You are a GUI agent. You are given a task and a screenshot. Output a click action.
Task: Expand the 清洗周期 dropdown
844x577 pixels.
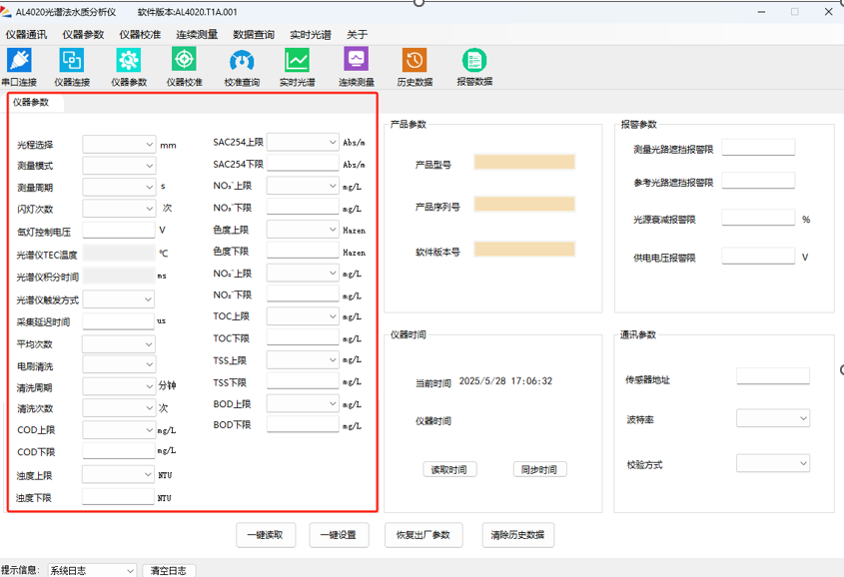click(119, 386)
